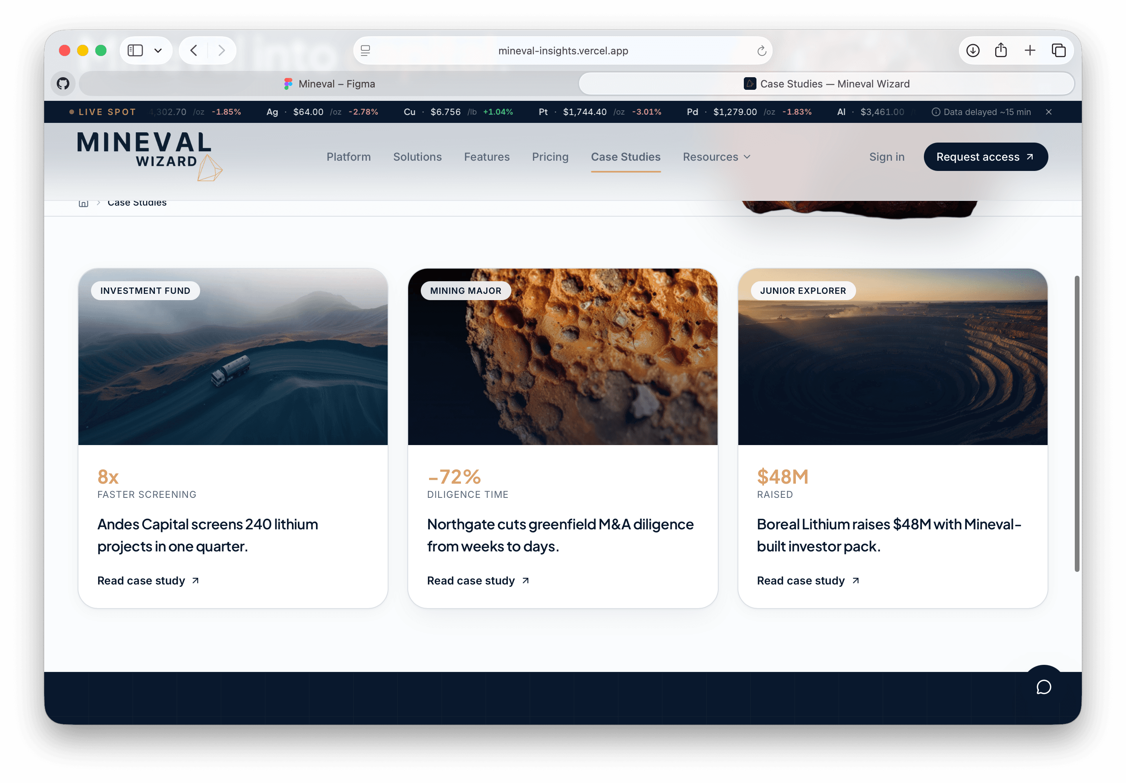This screenshot has height=783, width=1126.
Task: Click the breadcrumb home icon
Action: pyautogui.click(x=84, y=203)
